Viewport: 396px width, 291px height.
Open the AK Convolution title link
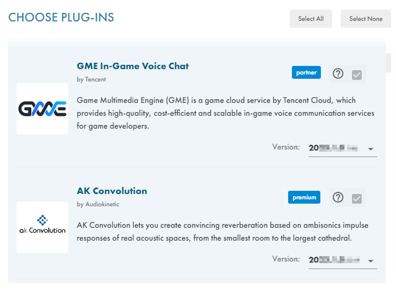pyautogui.click(x=112, y=191)
